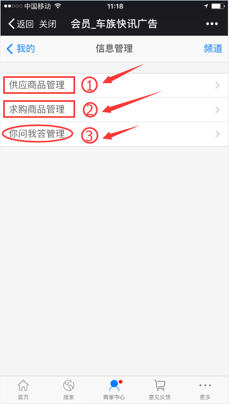This screenshot has width=229, height=404.
Task: Click the 返回 text button
Action: tap(25, 24)
